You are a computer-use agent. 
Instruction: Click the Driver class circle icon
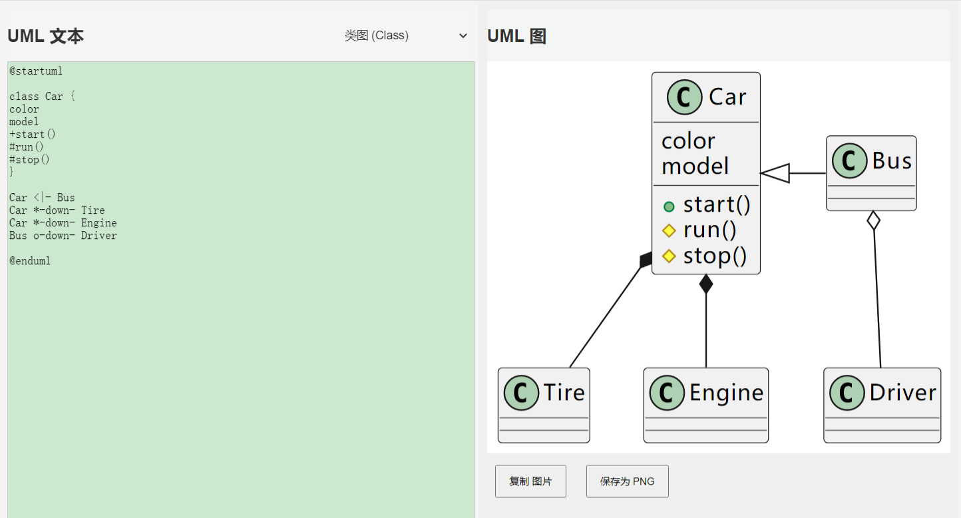(x=847, y=393)
